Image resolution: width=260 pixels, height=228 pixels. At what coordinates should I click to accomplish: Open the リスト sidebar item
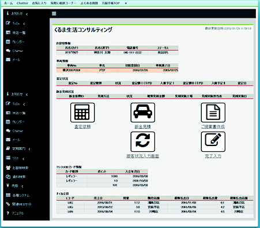pyautogui.click(x=13, y=158)
